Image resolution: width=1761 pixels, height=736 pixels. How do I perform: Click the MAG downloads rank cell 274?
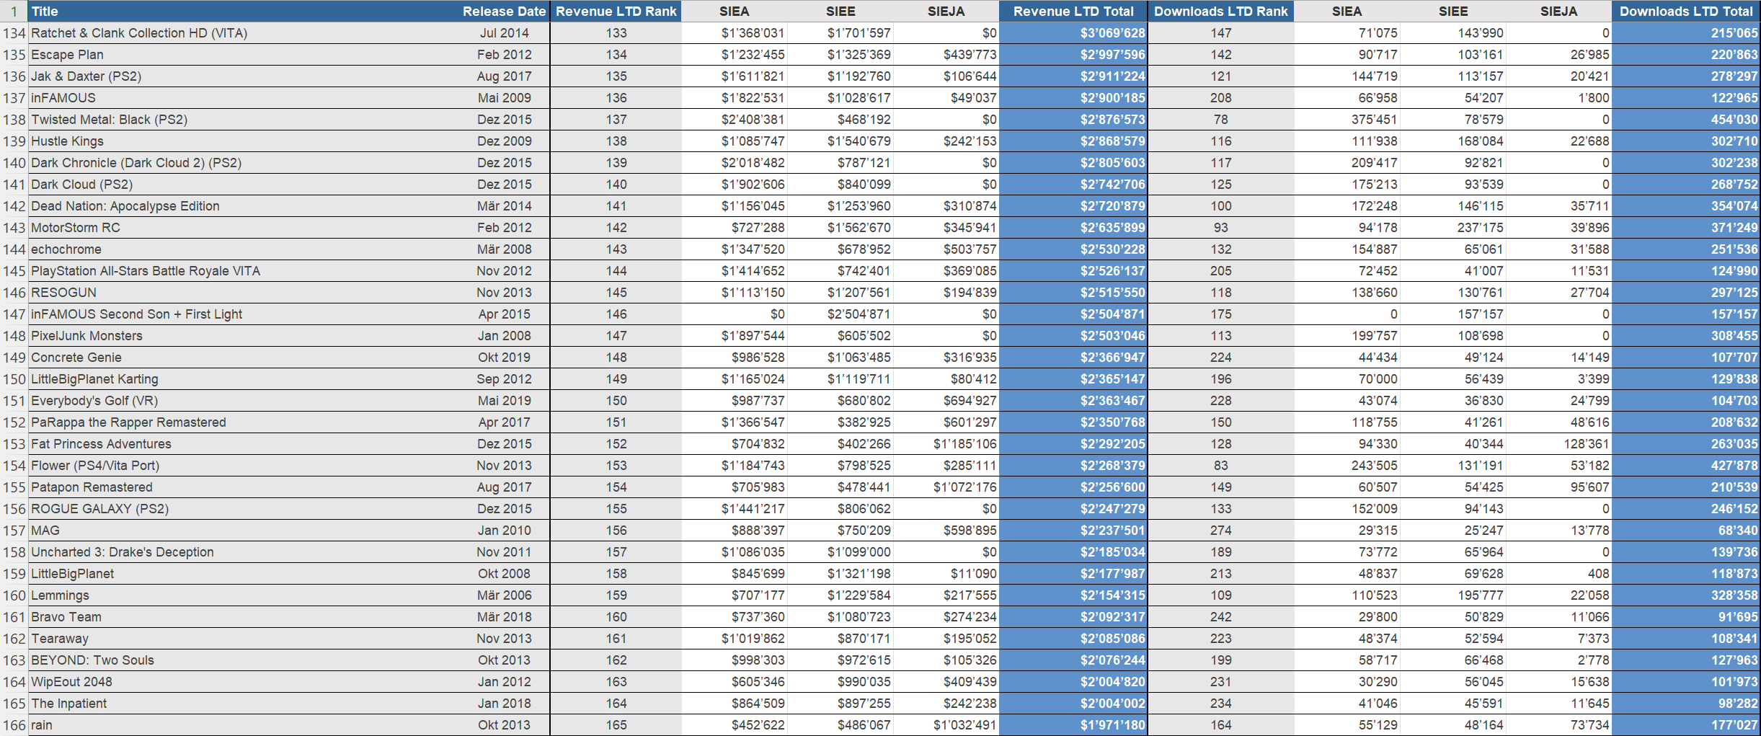tap(1220, 531)
